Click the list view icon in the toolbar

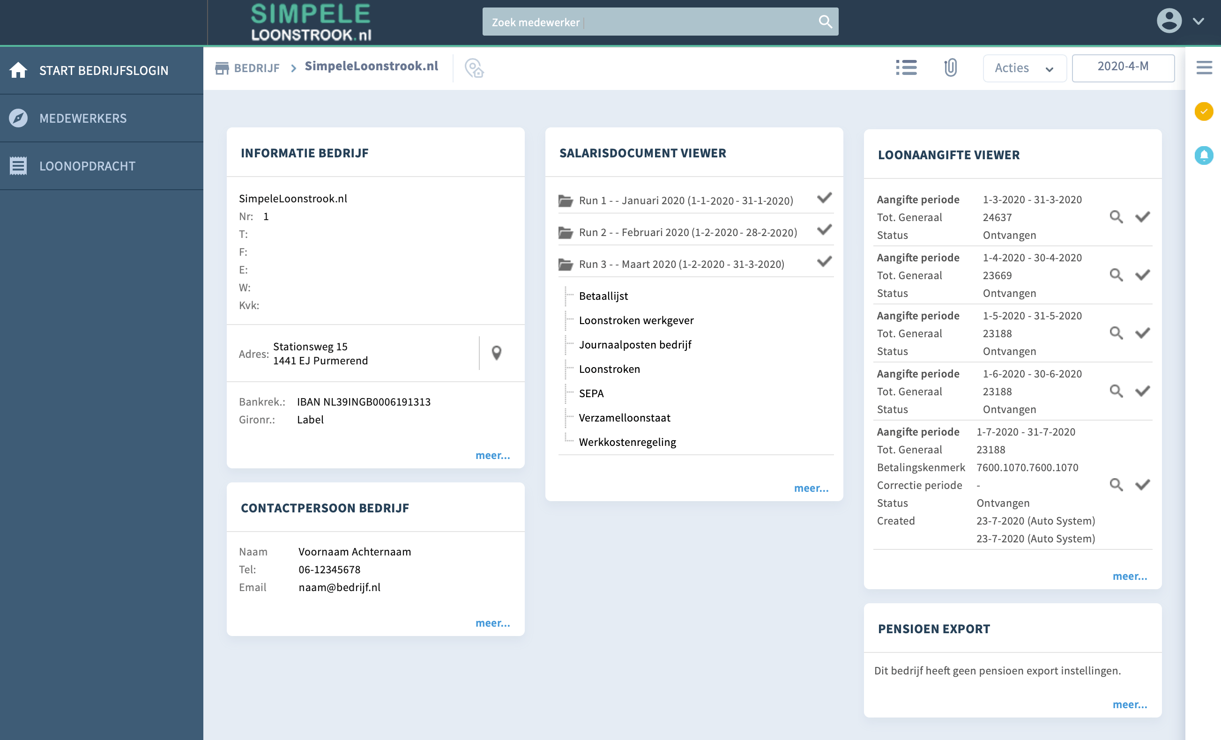point(906,68)
